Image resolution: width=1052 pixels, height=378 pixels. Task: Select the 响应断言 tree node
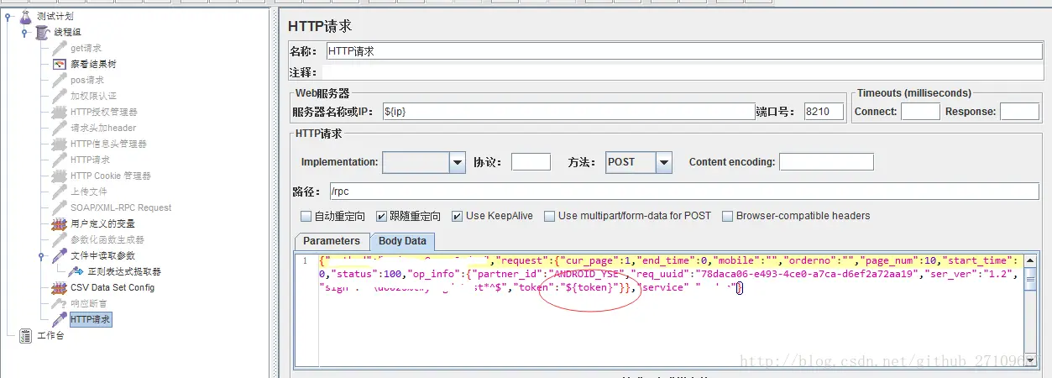[88, 303]
